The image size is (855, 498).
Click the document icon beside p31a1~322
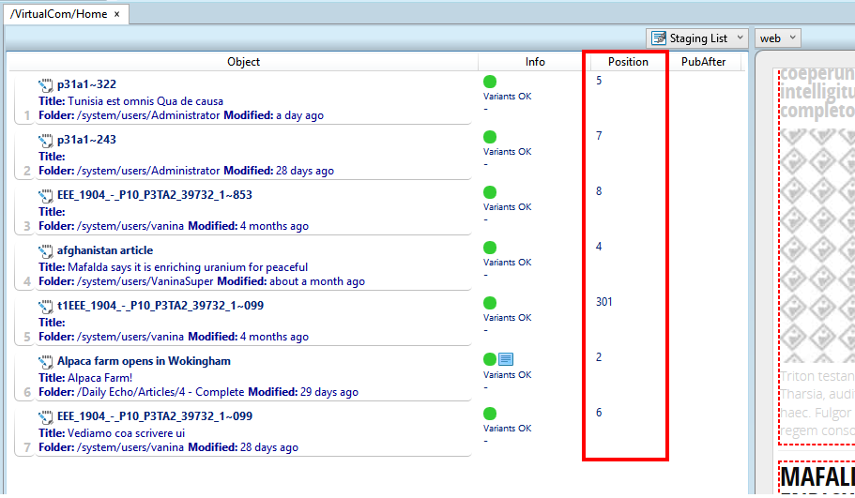46,85
